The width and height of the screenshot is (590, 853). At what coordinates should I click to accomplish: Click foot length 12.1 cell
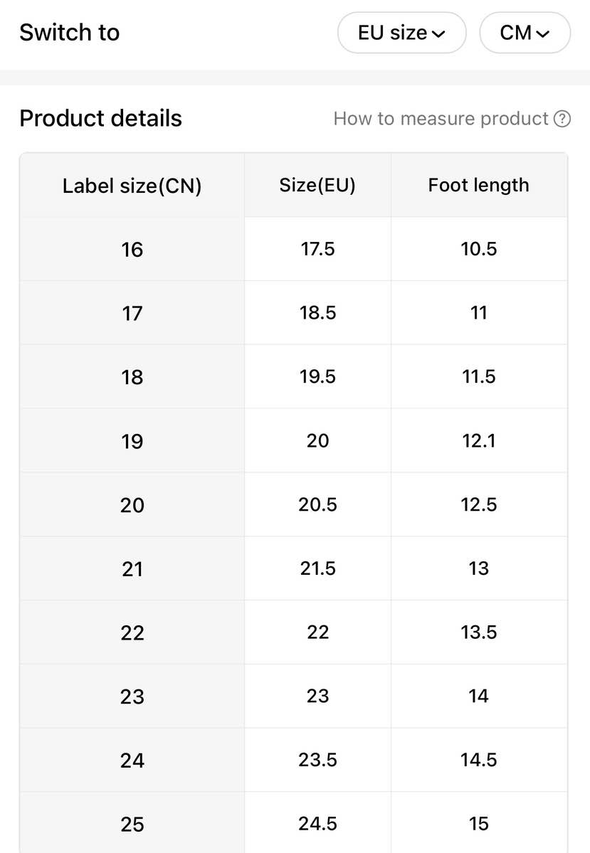click(478, 441)
